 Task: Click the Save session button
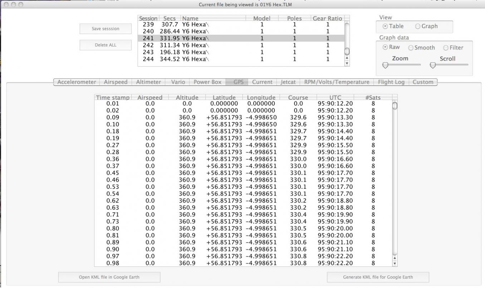tap(106, 29)
